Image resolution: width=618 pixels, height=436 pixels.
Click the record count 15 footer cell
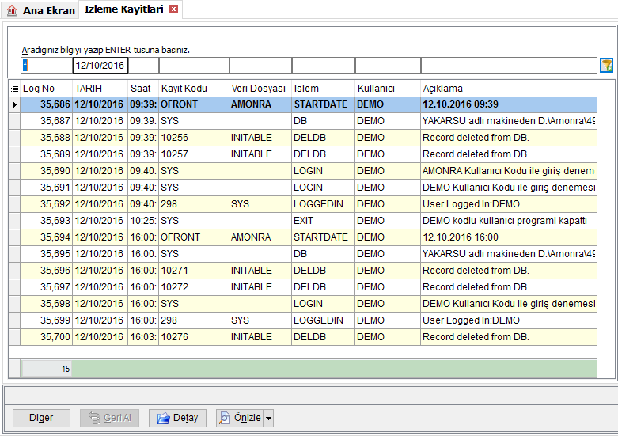(47, 369)
